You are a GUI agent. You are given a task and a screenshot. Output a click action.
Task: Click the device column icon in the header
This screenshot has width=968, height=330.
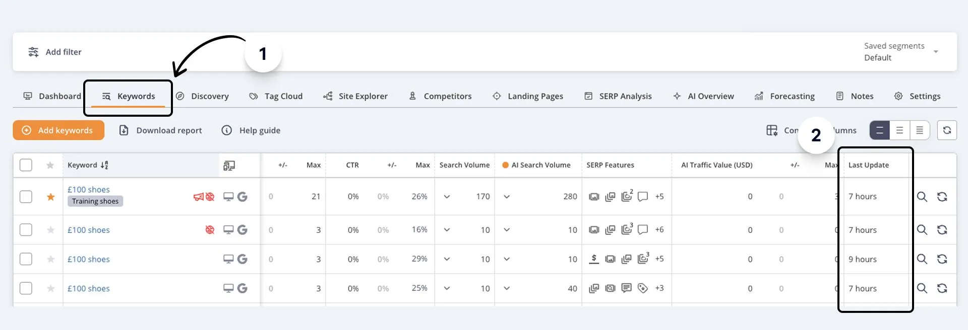229,166
